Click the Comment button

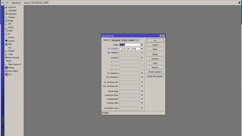155,59
